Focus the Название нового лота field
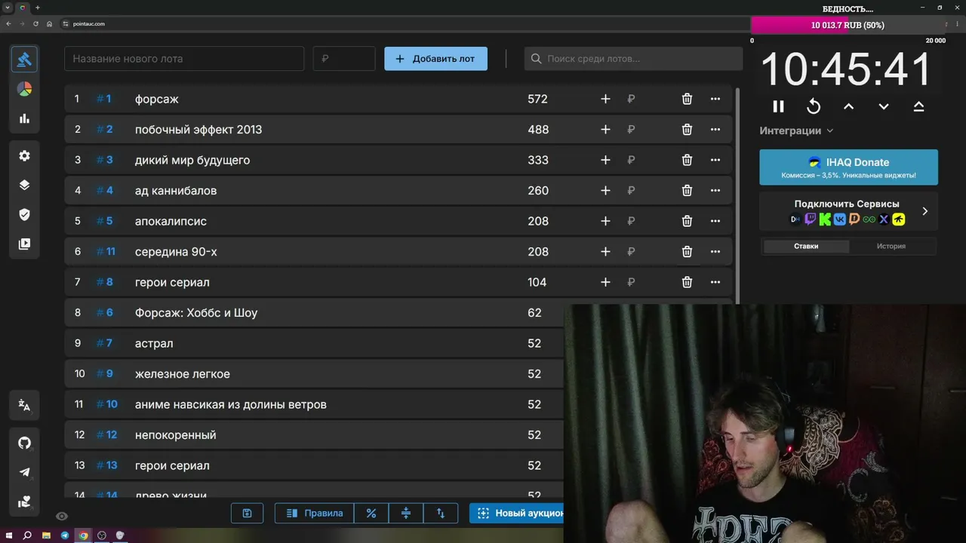Screen dimensions: 966x543 tap(184, 59)
